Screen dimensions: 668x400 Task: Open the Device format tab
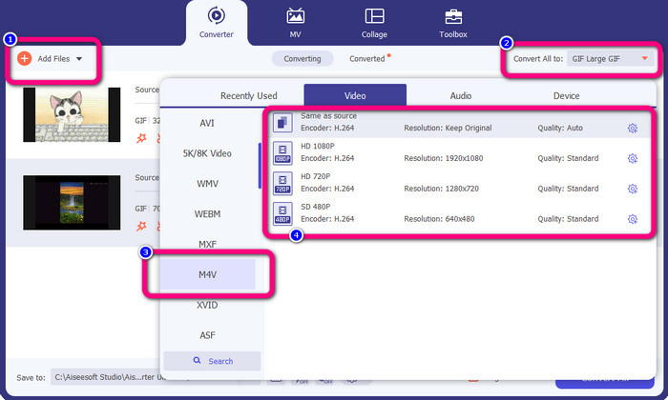[566, 95]
